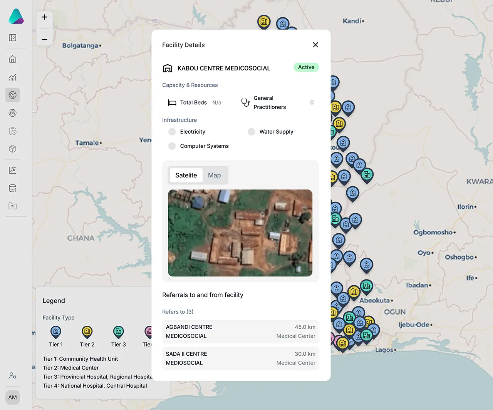
Task: Zoom in on the map
Action: pyautogui.click(x=45, y=17)
